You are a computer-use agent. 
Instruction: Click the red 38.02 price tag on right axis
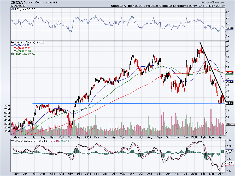tap(229, 73)
